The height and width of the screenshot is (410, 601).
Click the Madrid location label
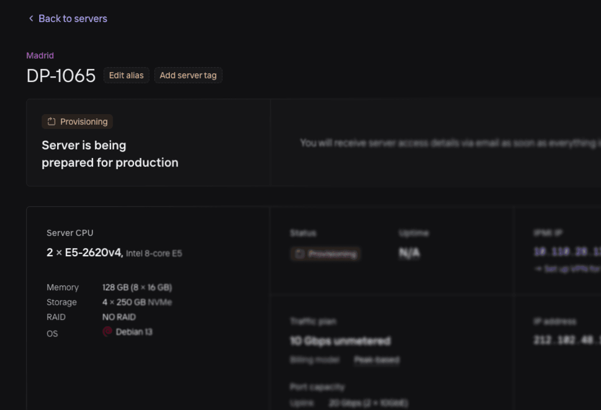(x=40, y=55)
